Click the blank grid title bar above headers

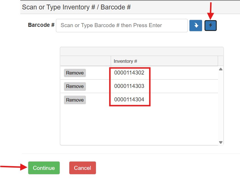pyautogui.click(x=142, y=51)
